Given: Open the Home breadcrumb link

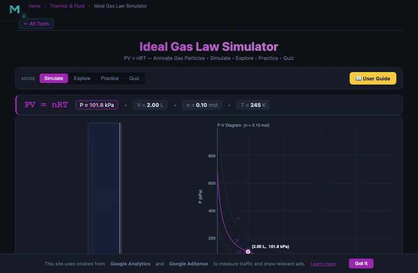Looking at the screenshot, I should coord(34,6).
